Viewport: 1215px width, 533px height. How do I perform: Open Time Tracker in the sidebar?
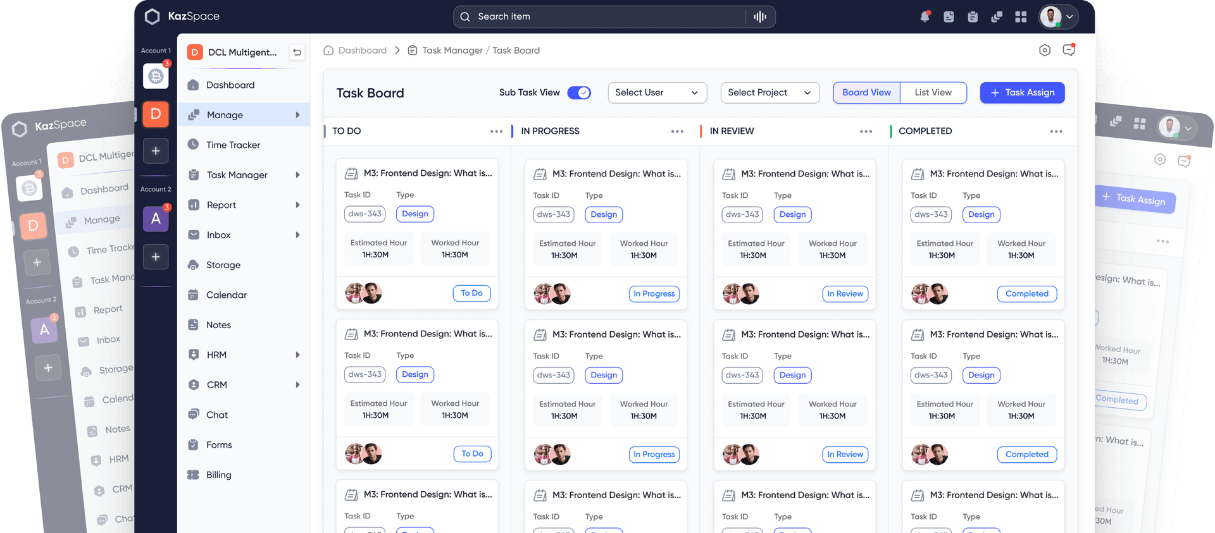[x=233, y=145]
